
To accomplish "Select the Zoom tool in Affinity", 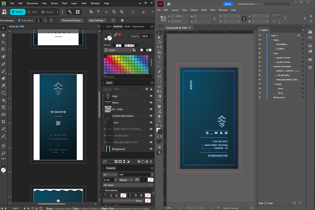I will click(x=3, y=153).
